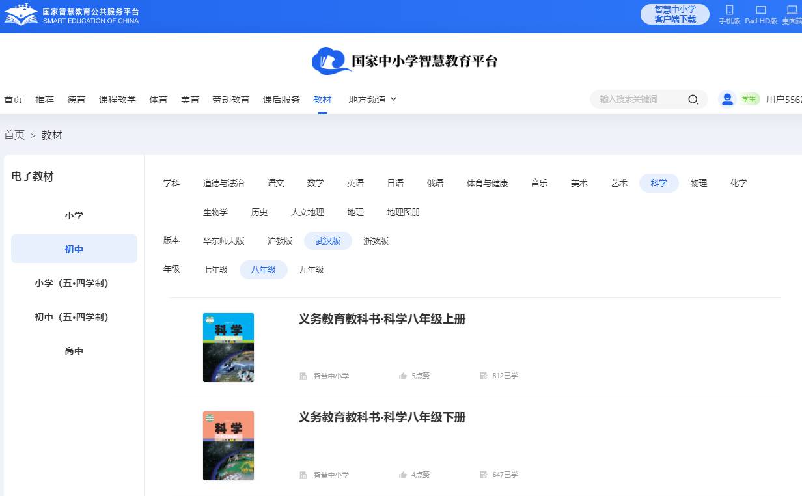Image resolution: width=802 pixels, height=496 pixels.
Task: Click thumbs-up icon for 八年级上册
Action: coord(403,376)
